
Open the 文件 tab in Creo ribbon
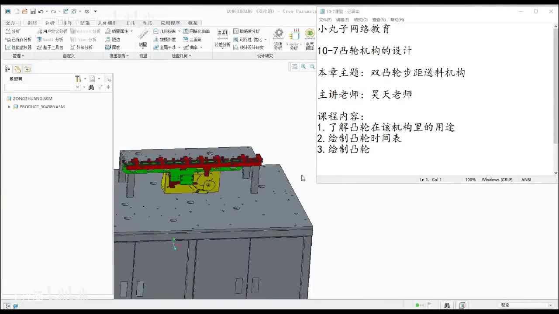tap(10, 23)
